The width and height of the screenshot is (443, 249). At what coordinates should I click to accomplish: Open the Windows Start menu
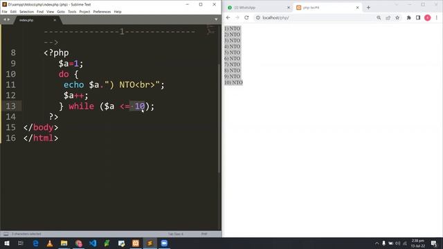click(x=7, y=243)
